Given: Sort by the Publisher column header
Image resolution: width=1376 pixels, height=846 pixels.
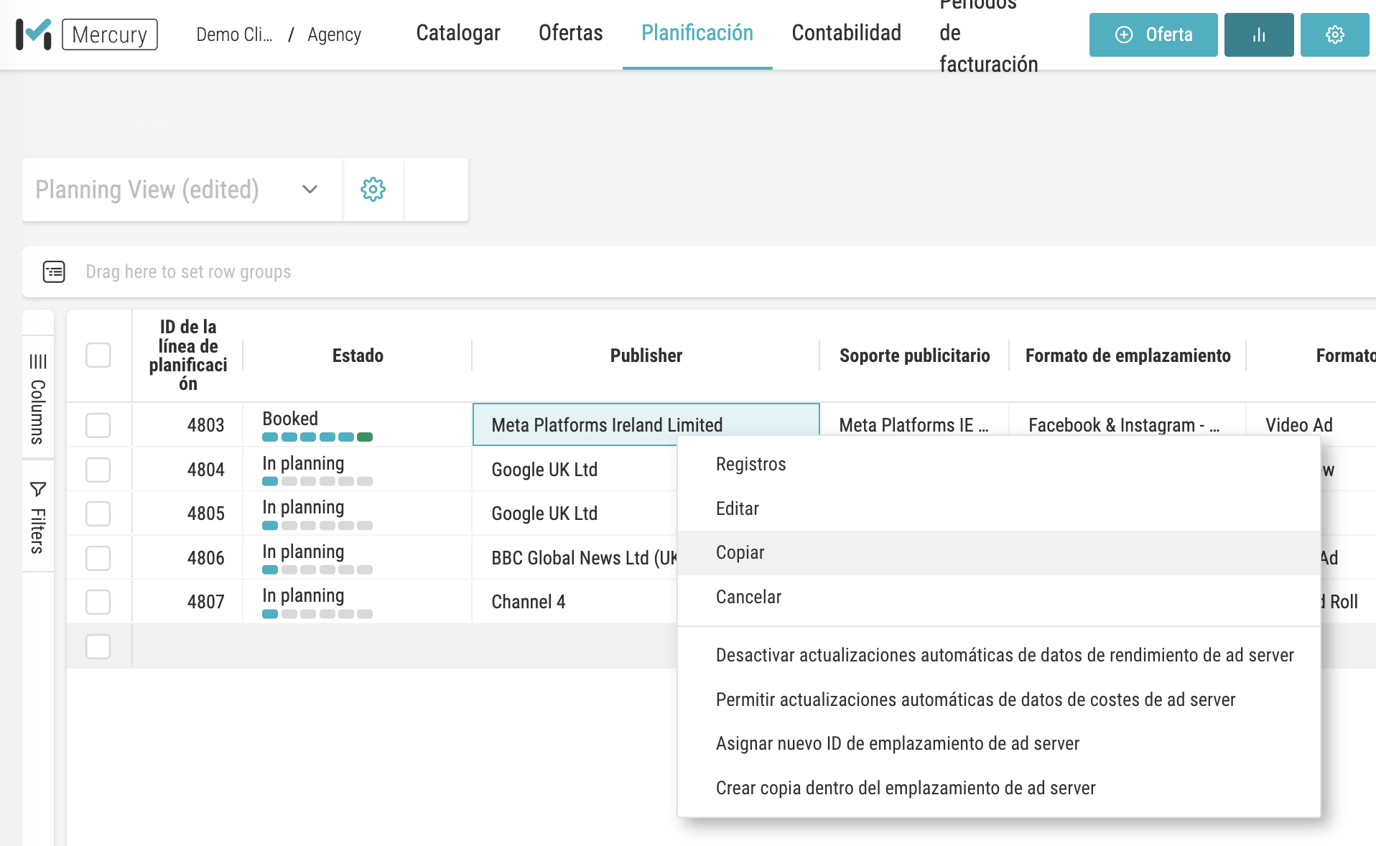Looking at the screenshot, I should coord(646,355).
